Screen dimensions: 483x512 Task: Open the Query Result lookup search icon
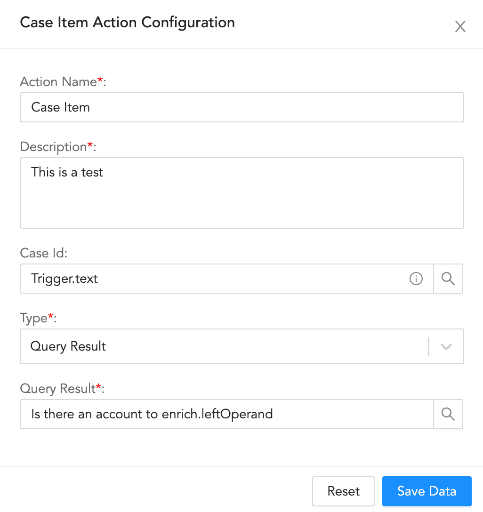(x=448, y=414)
